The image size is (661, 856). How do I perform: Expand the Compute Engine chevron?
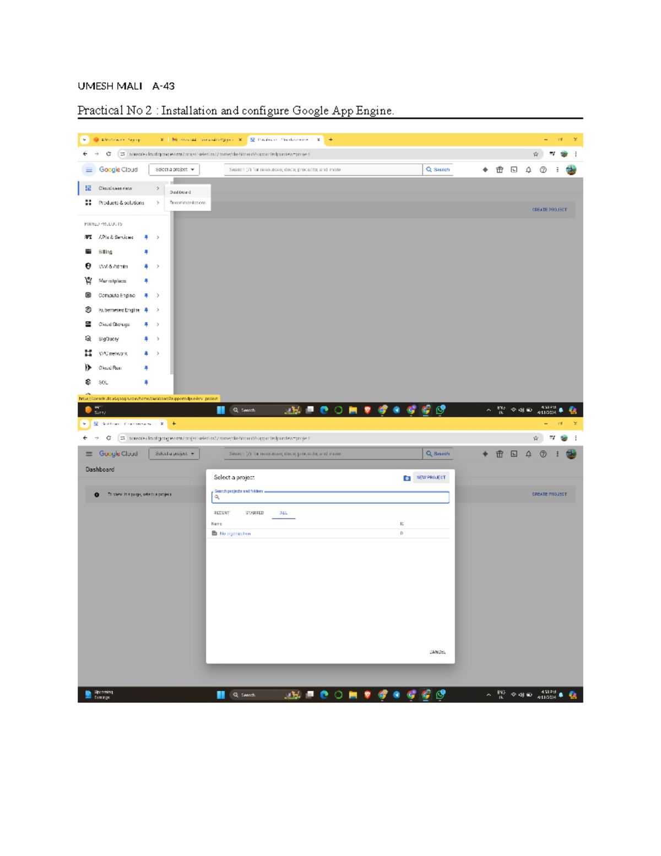coord(158,295)
